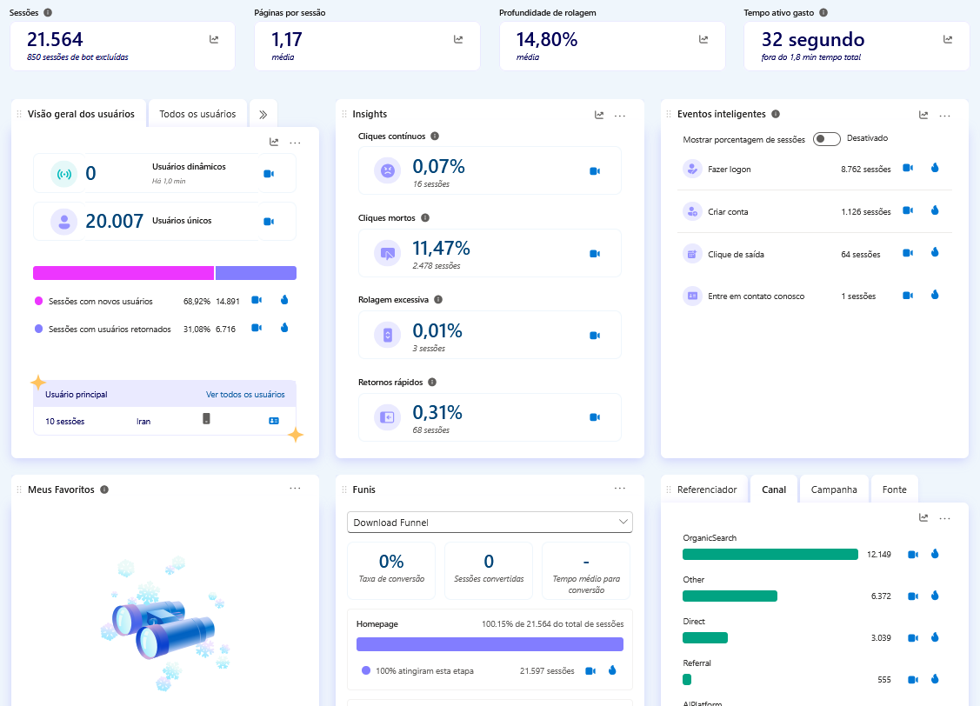This screenshot has height=706, width=980.
Task: Switch to Fonte tab
Action: [895, 490]
